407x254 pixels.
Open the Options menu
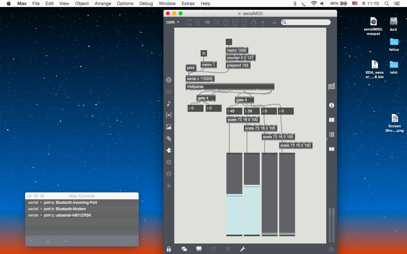(125, 3)
